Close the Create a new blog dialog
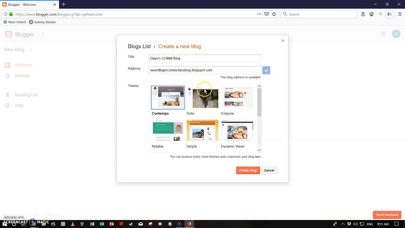 pos(283,41)
